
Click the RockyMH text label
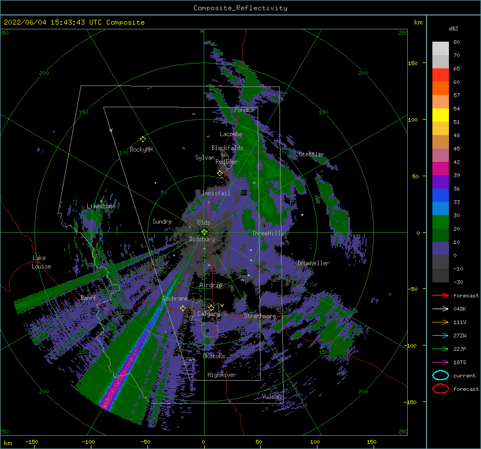[141, 149]
